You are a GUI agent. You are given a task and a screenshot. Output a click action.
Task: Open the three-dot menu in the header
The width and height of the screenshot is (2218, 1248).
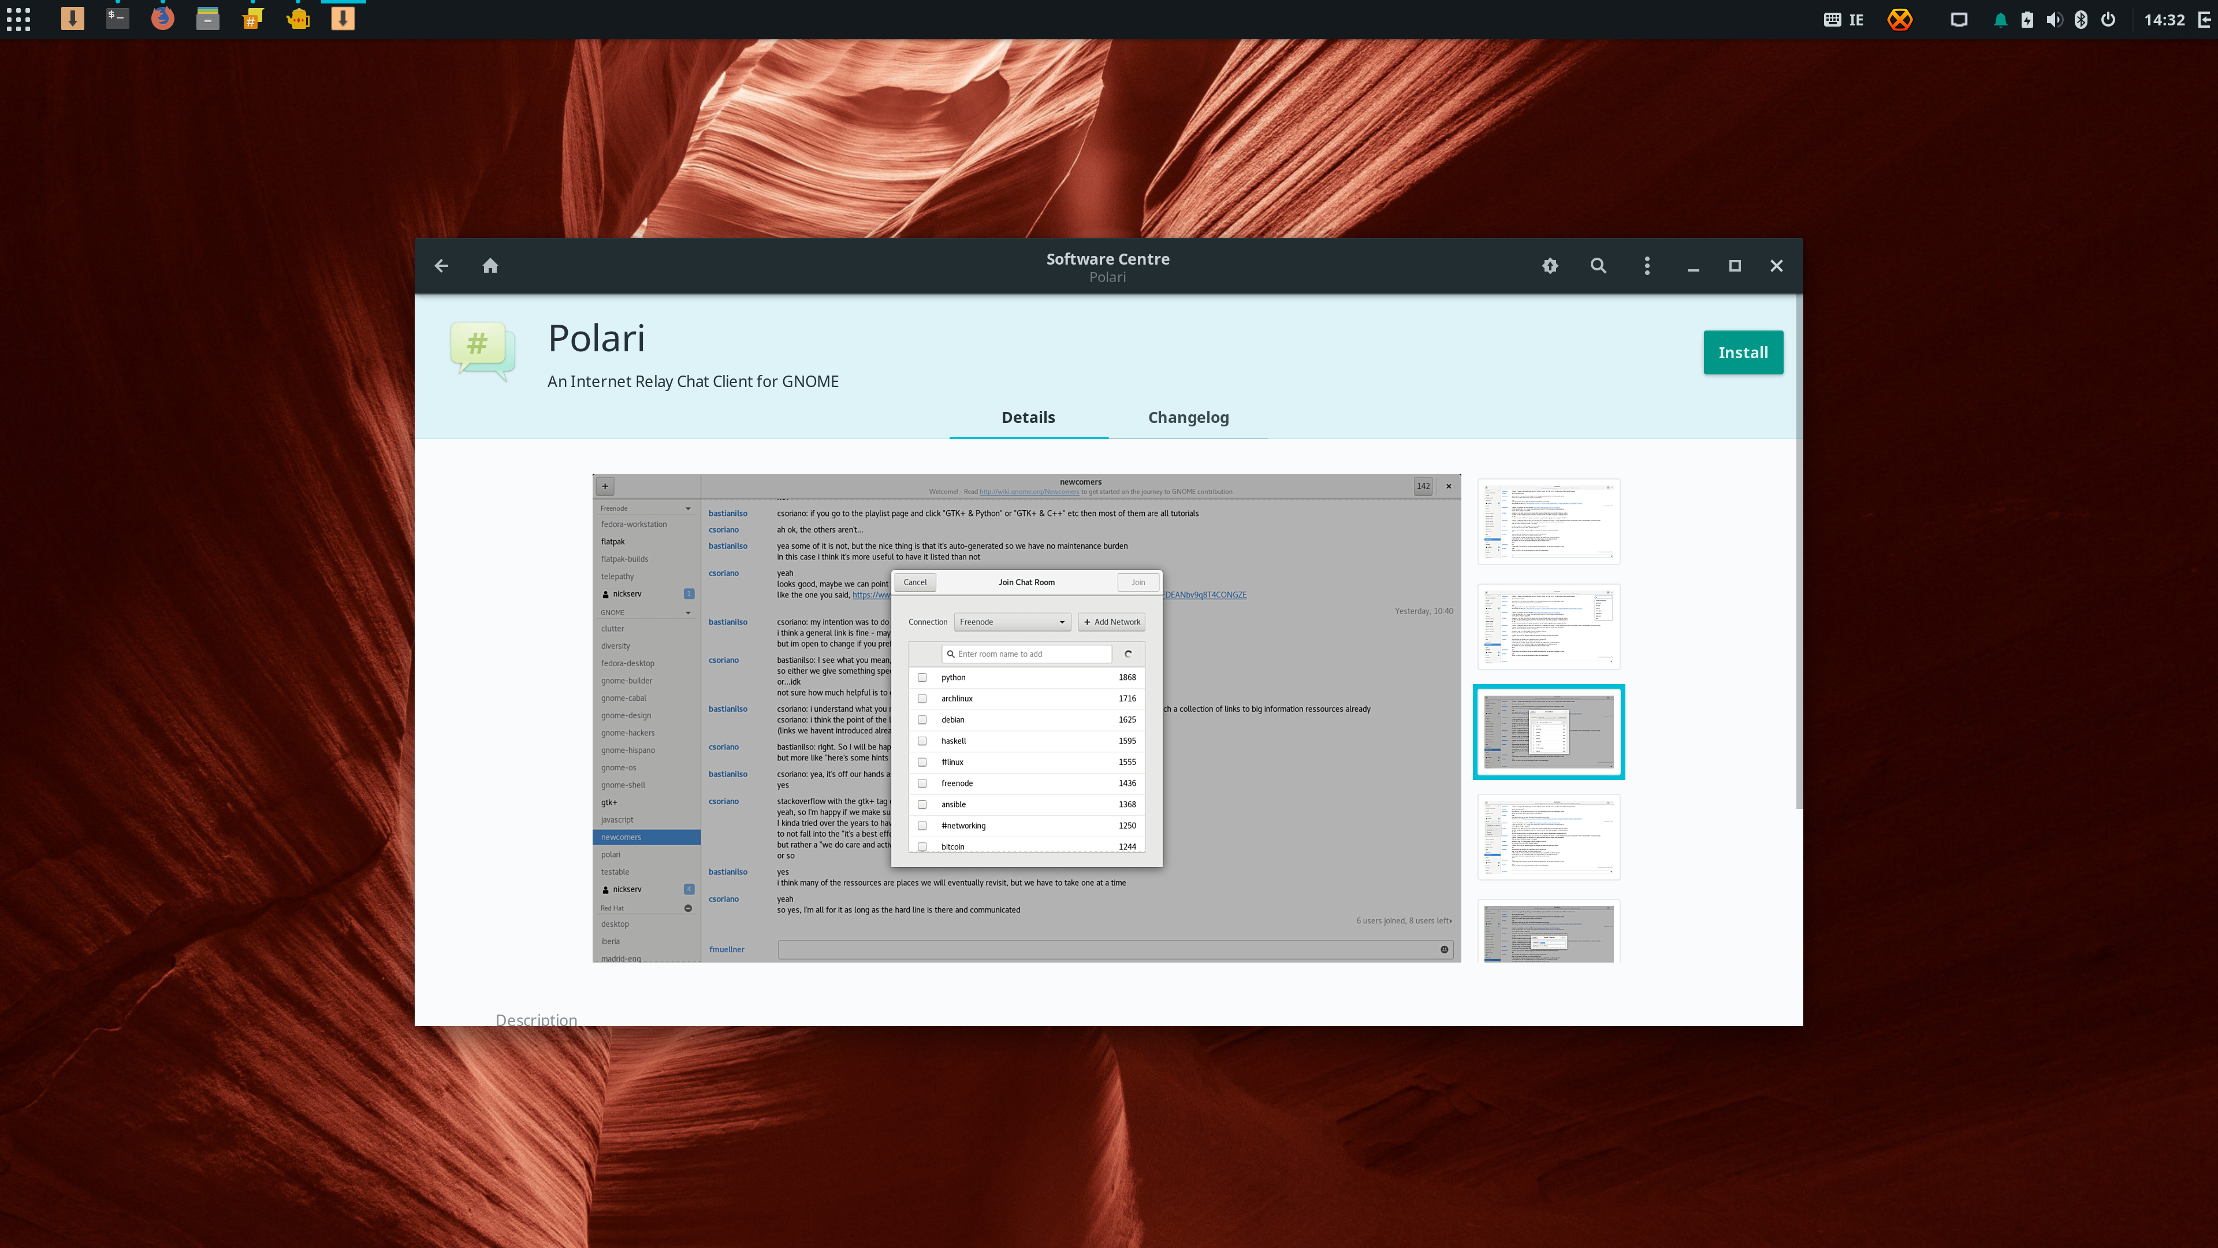coord(1647,266)
